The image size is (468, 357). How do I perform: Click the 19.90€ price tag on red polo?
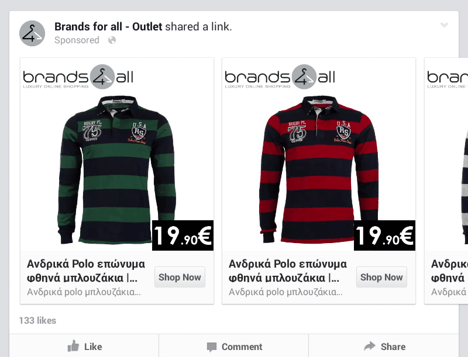pos(384,235)
